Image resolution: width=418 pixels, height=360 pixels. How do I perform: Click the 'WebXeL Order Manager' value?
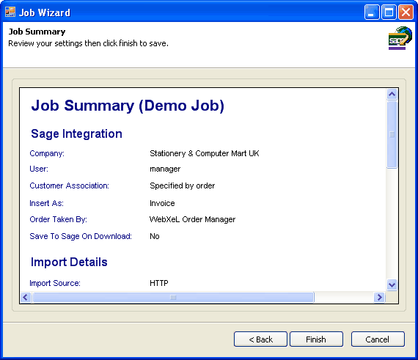coord(192,219)
